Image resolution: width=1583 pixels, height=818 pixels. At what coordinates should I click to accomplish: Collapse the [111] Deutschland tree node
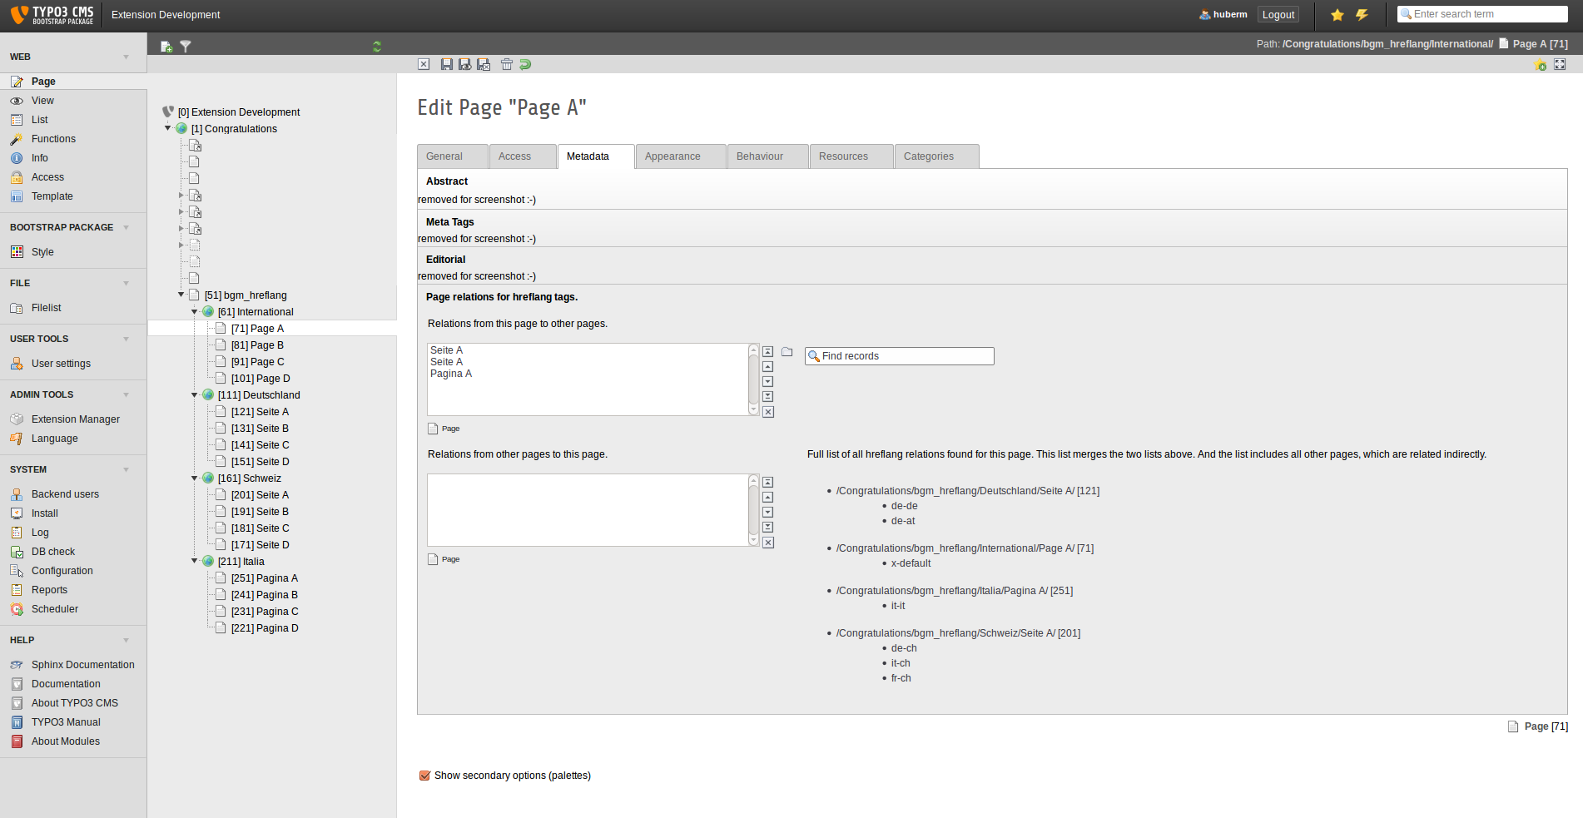coord(195,395)
